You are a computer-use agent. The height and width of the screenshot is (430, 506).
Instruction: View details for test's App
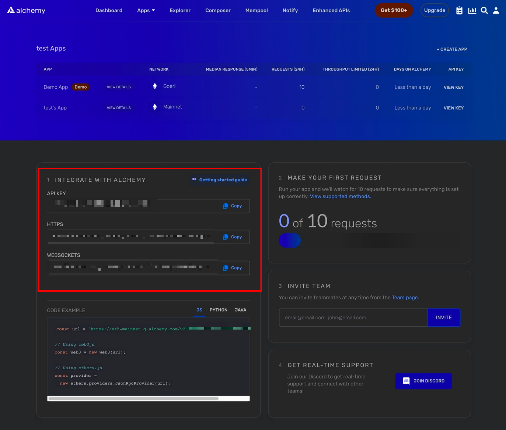tap(119, 108)
